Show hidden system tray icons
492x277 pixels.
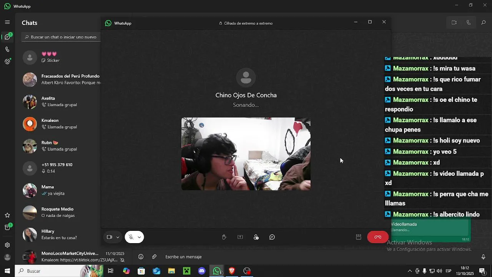coord(410,271)
